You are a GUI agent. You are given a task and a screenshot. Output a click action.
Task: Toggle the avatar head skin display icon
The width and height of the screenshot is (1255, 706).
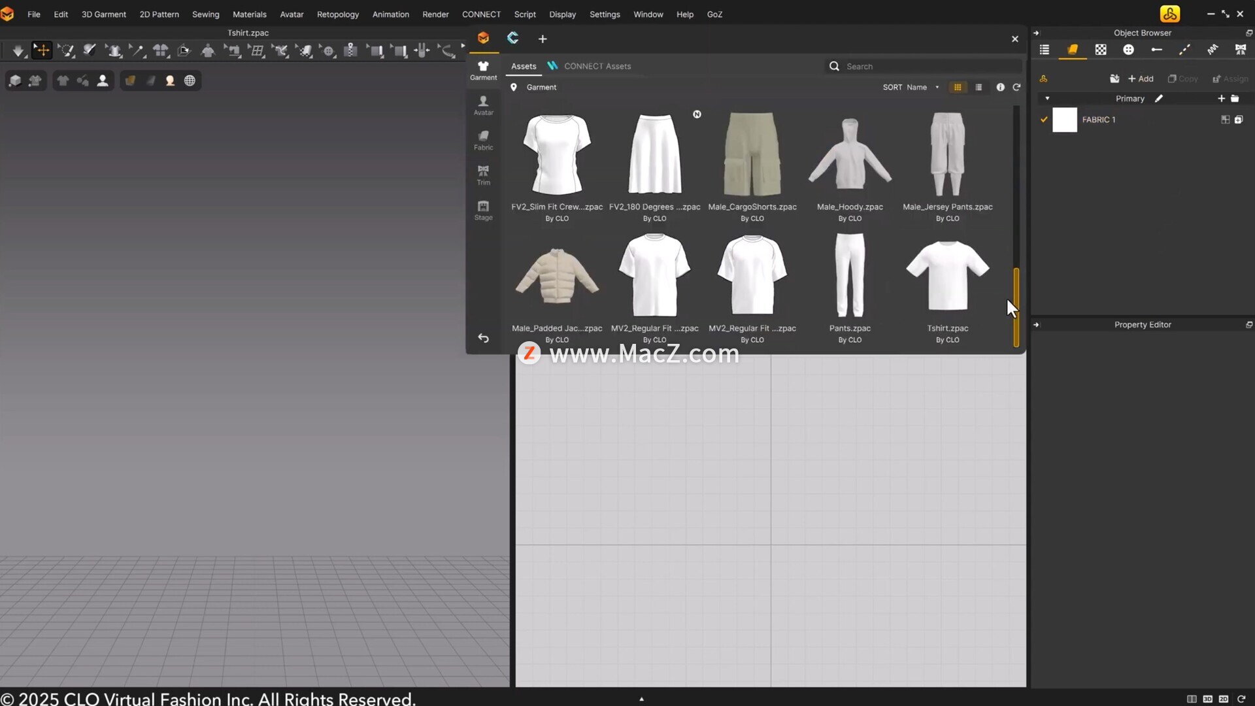coord(170,80)
